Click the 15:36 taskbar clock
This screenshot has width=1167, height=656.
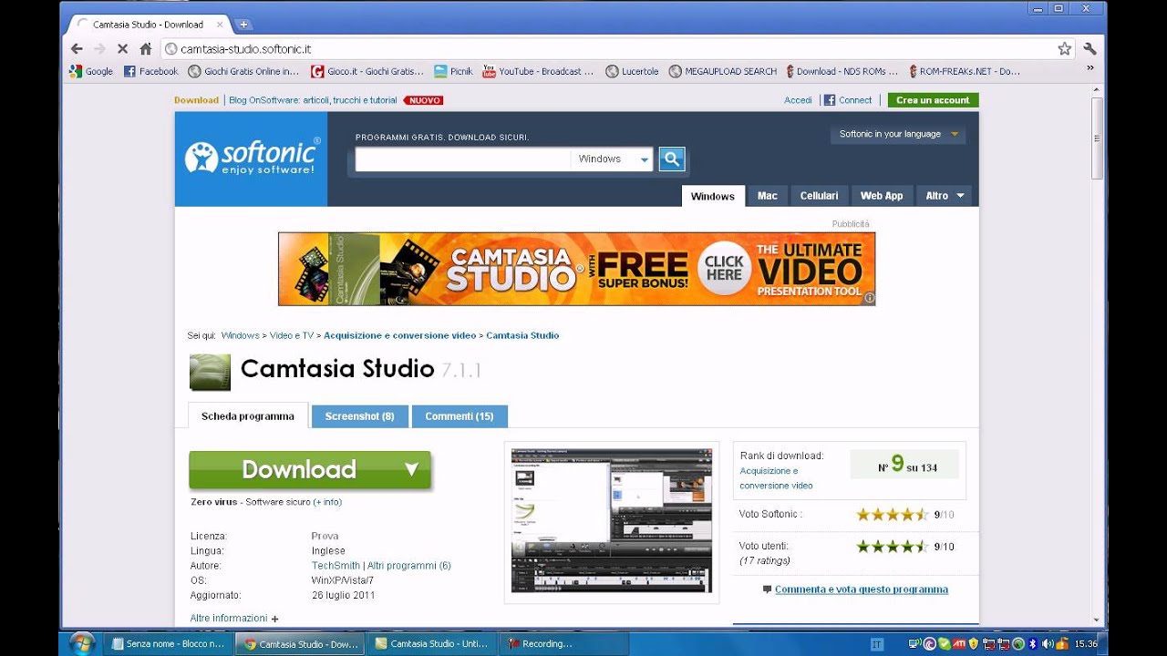[1086, 644]
